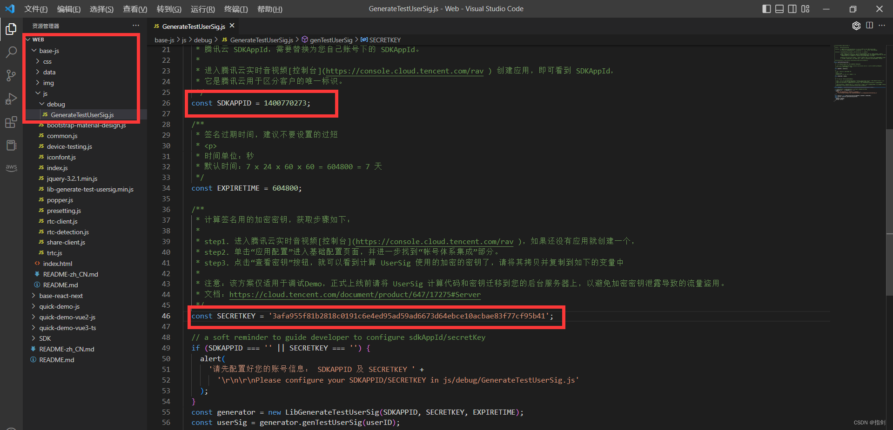Open the Explorer view in activity bar
This screenshot has width=893, height=430.
tap(11, 29)
